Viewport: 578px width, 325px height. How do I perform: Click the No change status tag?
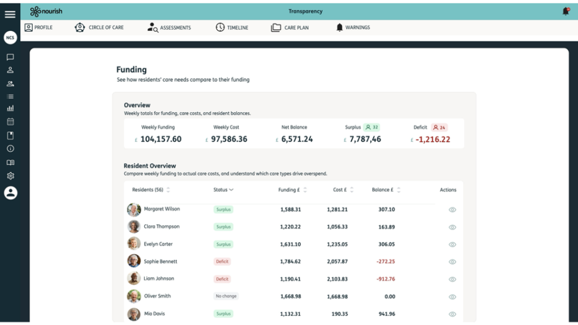click(226, 296)
